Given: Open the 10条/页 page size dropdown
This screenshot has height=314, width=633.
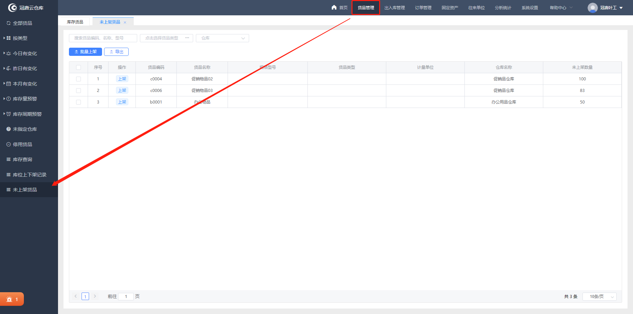Looking at the screenshot, I should (x=600, y=297).
